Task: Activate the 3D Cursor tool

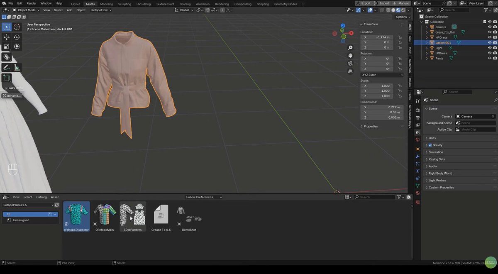Action: tap(17, 27)
